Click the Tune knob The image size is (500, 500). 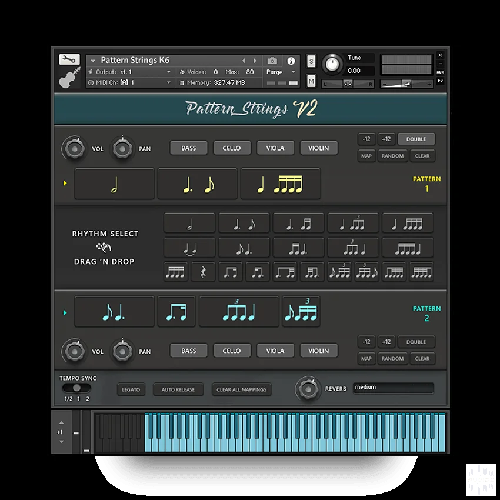(x=332, y=64)
